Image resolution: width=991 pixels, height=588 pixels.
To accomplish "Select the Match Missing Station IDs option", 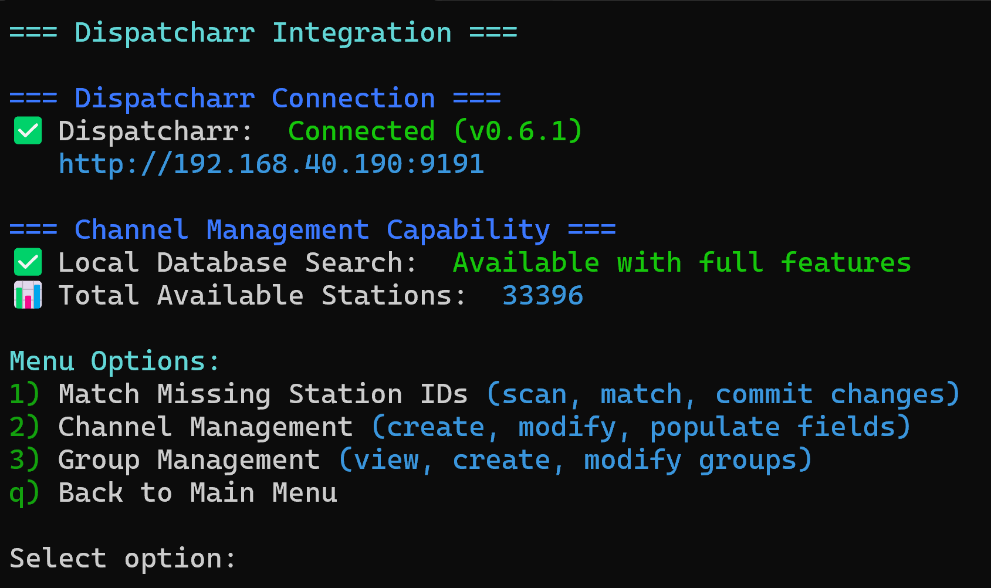I will [x=263, y=394].
